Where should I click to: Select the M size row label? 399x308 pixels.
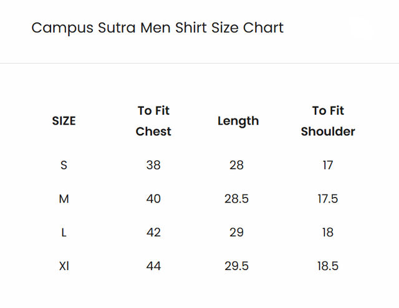[x=64, y=199]
